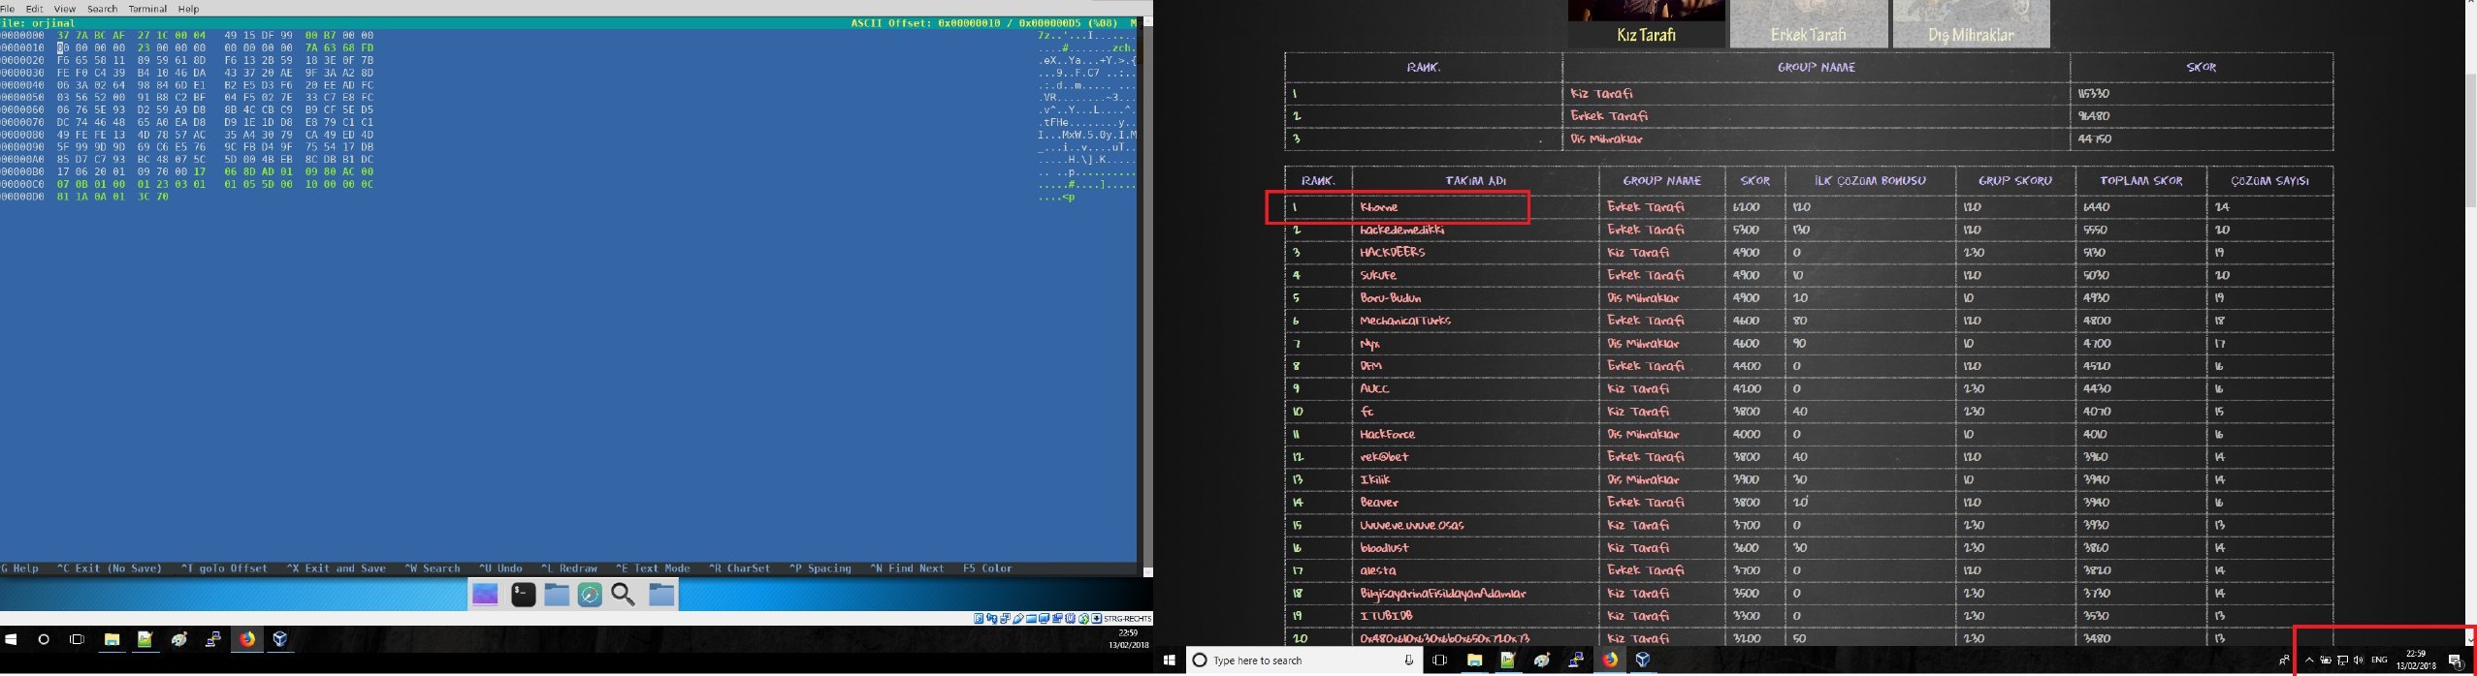Select the Kız Tarafı tab
The height and width of the screenshot is (676, 2477).
[1646, 35]
